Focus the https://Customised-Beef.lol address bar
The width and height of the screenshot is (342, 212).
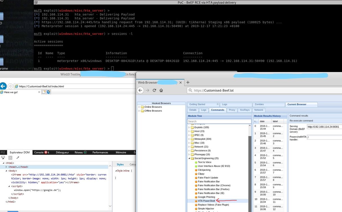point(264,90)
